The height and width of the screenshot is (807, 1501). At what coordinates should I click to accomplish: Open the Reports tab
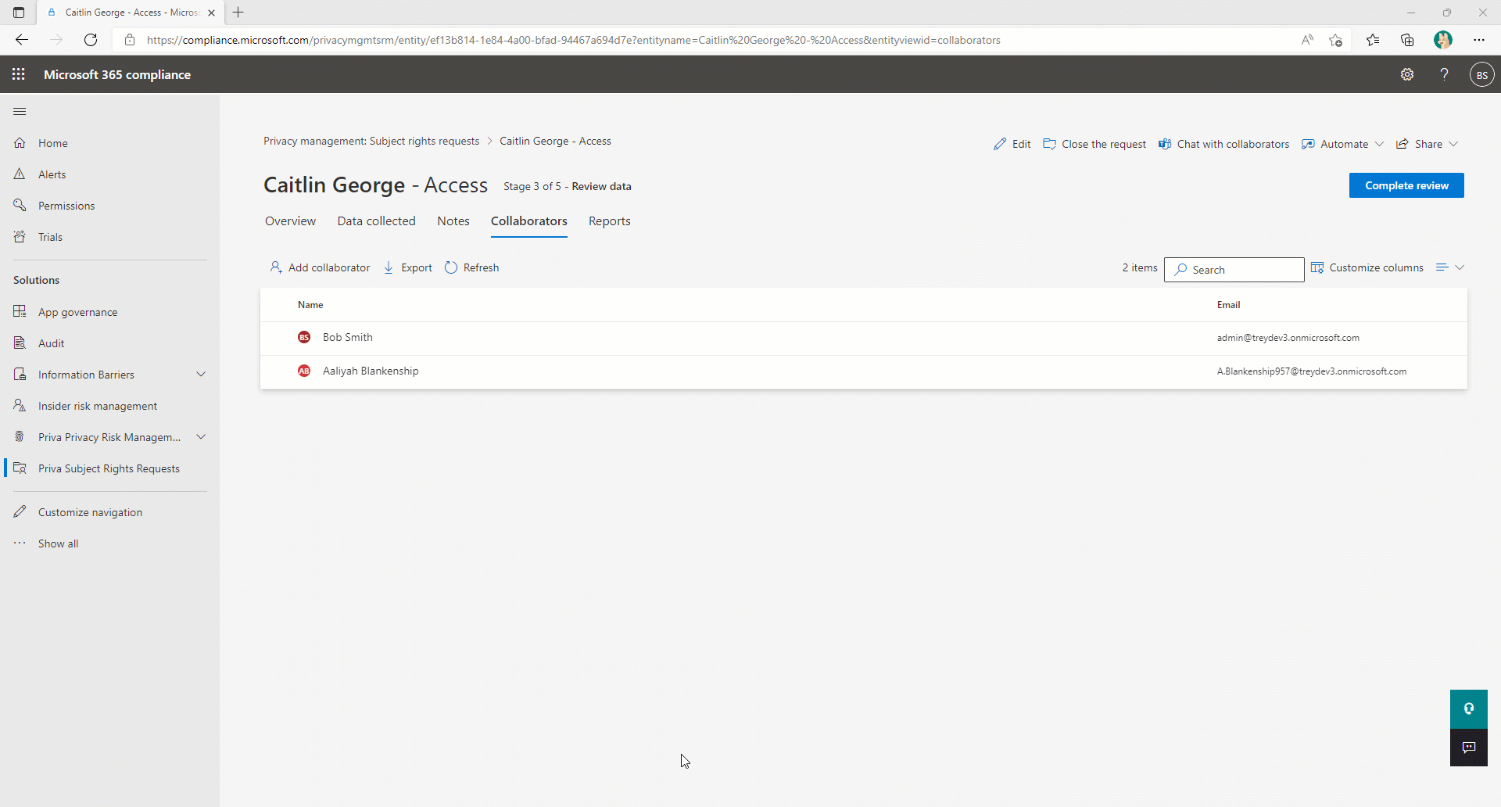click(x=609, y=221)
